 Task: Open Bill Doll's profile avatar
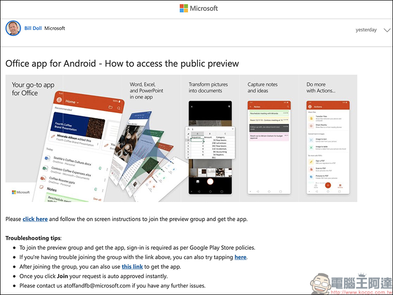[13, 28]
